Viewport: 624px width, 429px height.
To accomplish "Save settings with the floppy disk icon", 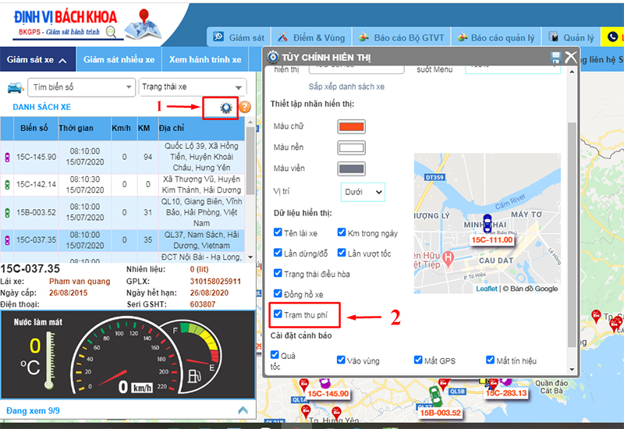I will coord(555,58).
